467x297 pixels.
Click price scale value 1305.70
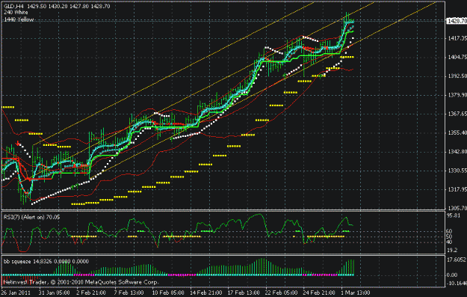pos(457,208)
